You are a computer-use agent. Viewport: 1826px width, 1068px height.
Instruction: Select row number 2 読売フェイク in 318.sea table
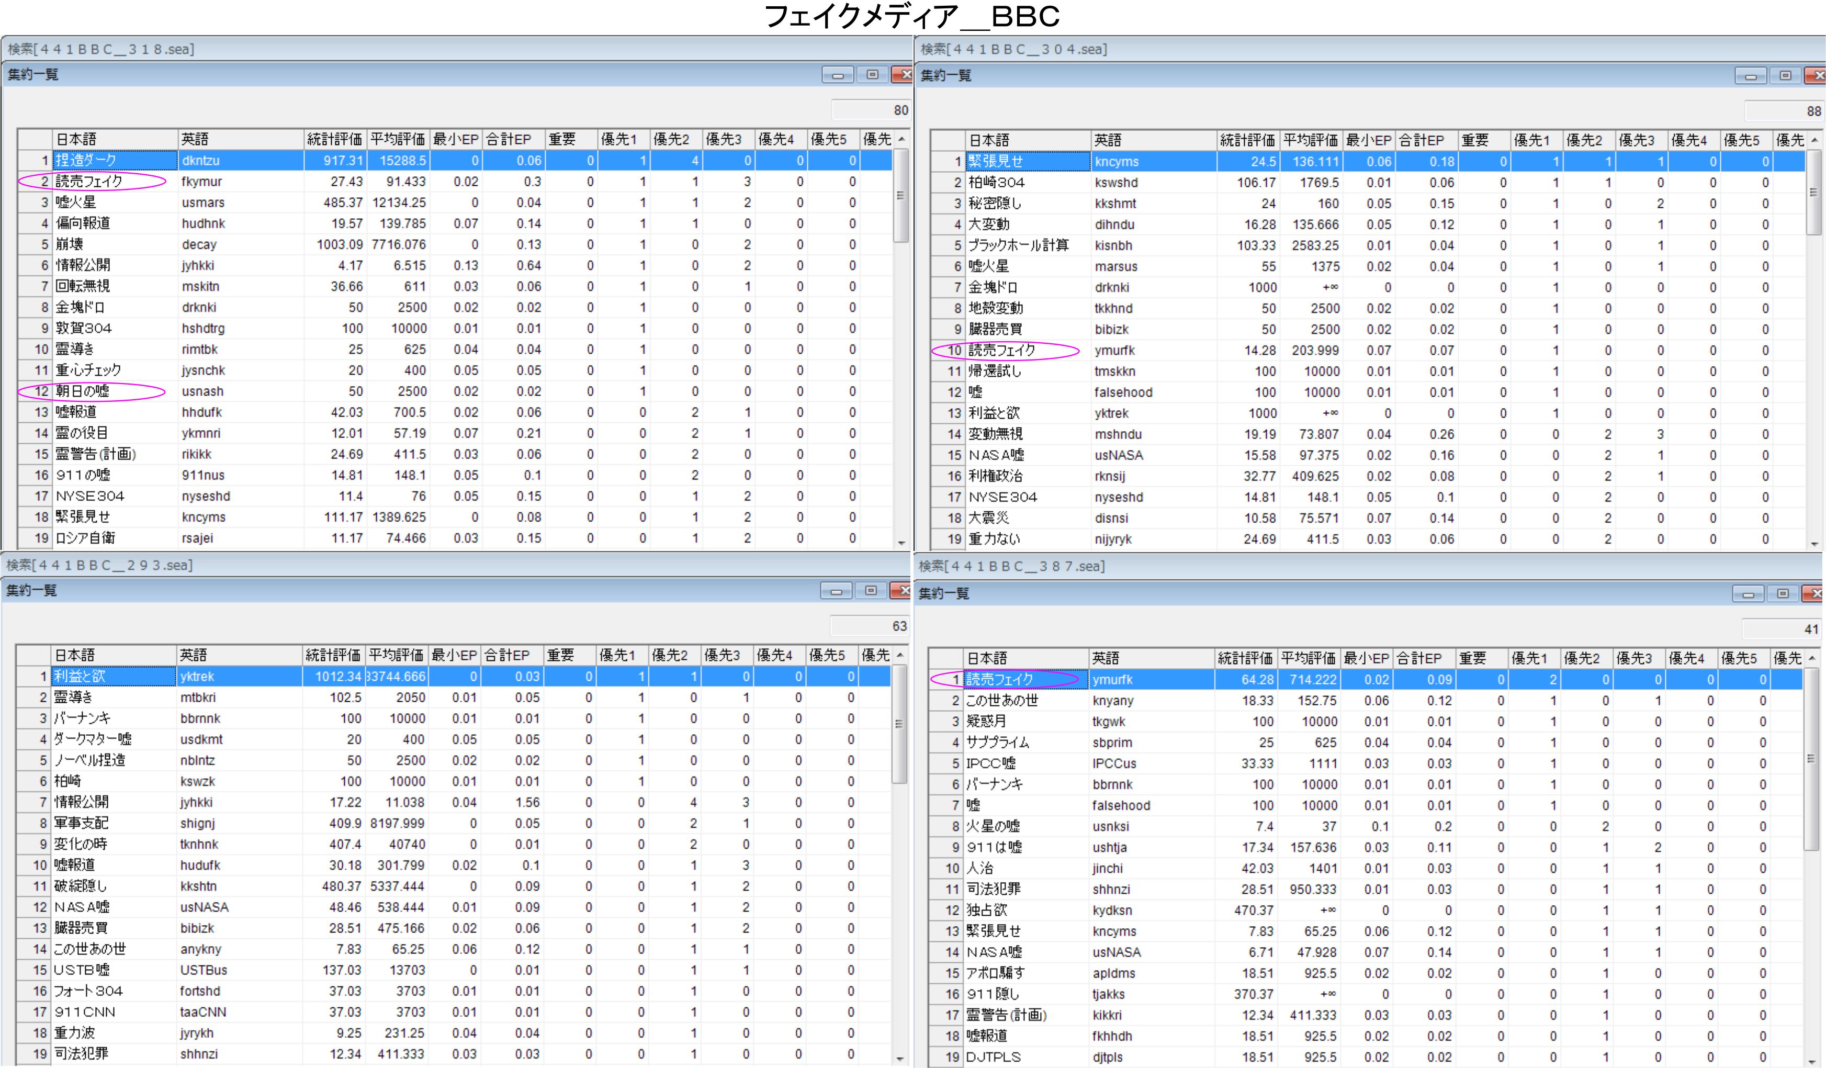(x=89, y=181)
